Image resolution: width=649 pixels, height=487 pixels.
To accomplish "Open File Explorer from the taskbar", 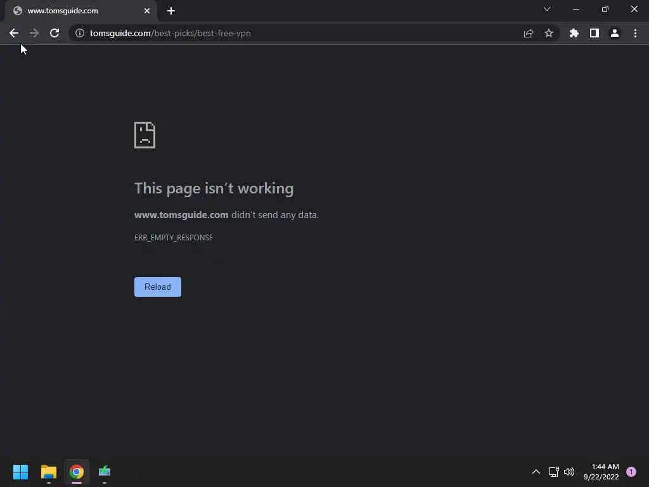I will coord(48,472).
